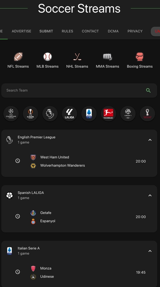Open the ADVERTISE menu tab
The width and height of the screenshot is (160, 287).
[21, 31]
